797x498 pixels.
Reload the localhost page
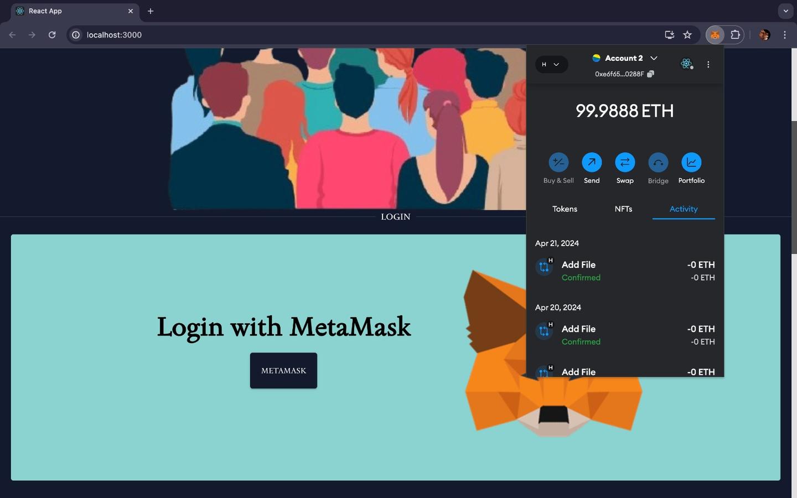point(52,35)
